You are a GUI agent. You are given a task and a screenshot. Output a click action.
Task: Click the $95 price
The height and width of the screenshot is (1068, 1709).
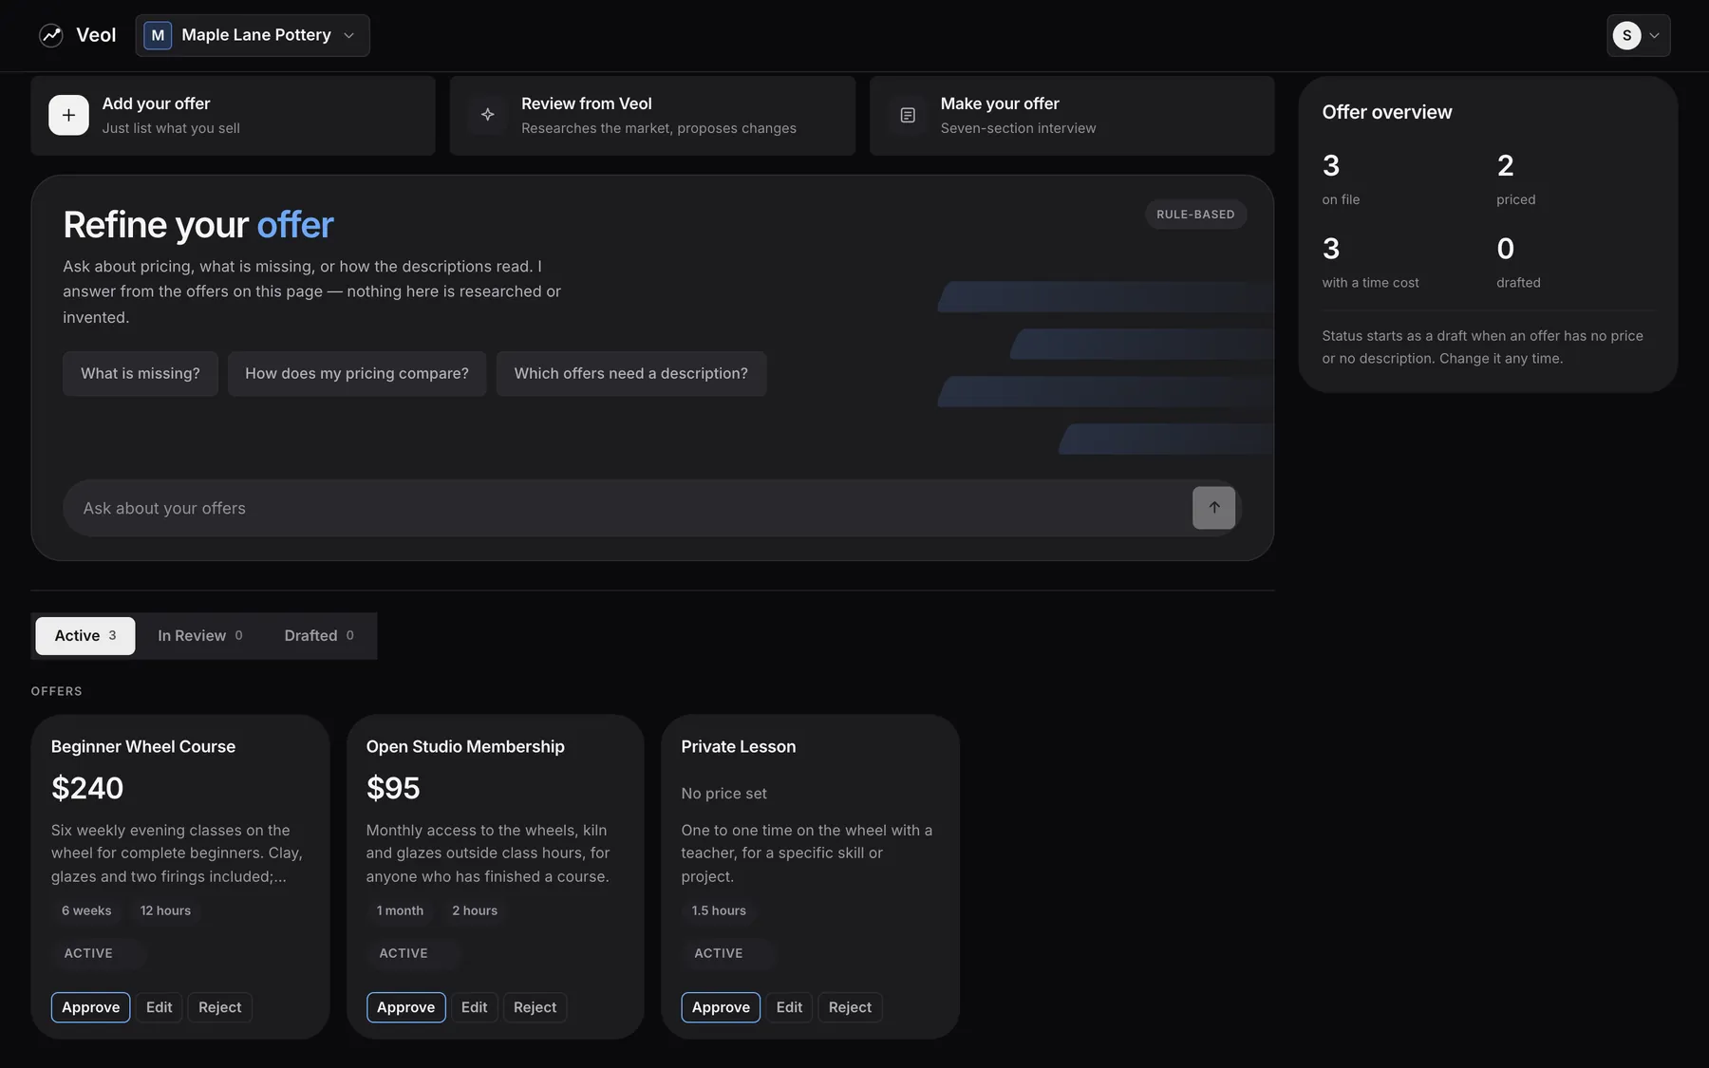(393, 788)
